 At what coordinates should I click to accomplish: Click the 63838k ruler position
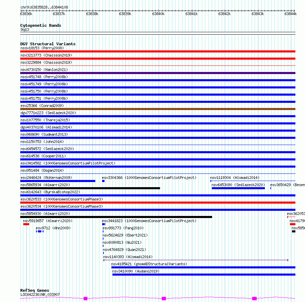pos(92,14)
